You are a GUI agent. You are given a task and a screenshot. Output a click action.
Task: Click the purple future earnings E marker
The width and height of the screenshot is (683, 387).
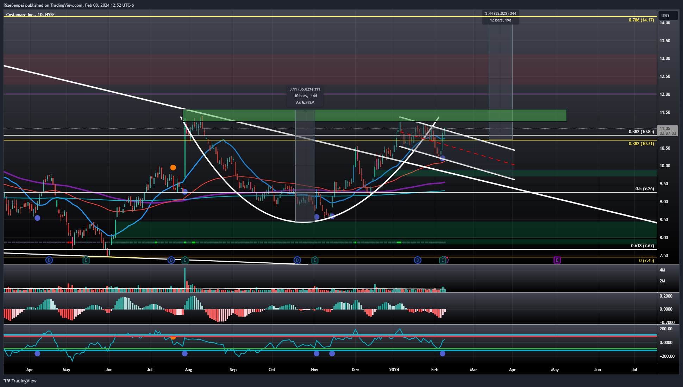[x=557, y=260]
